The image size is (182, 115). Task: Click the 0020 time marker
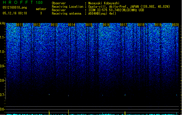[x=175, y=25]
